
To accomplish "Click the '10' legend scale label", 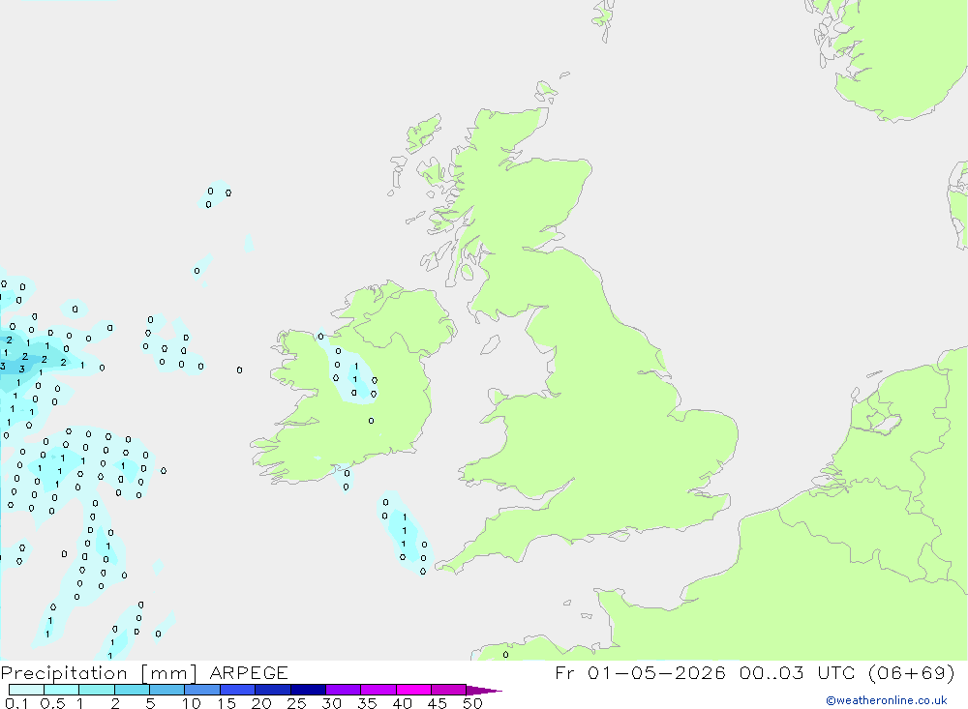I will 192,703.
